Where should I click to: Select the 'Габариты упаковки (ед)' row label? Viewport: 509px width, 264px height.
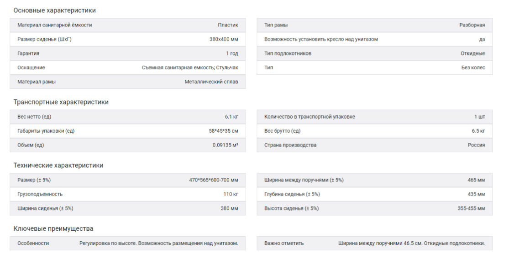pyautogui.click(x=46, y=131)
